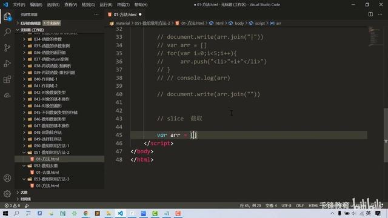
Task: Click breadcrumb item body
Action: (239, 23)
